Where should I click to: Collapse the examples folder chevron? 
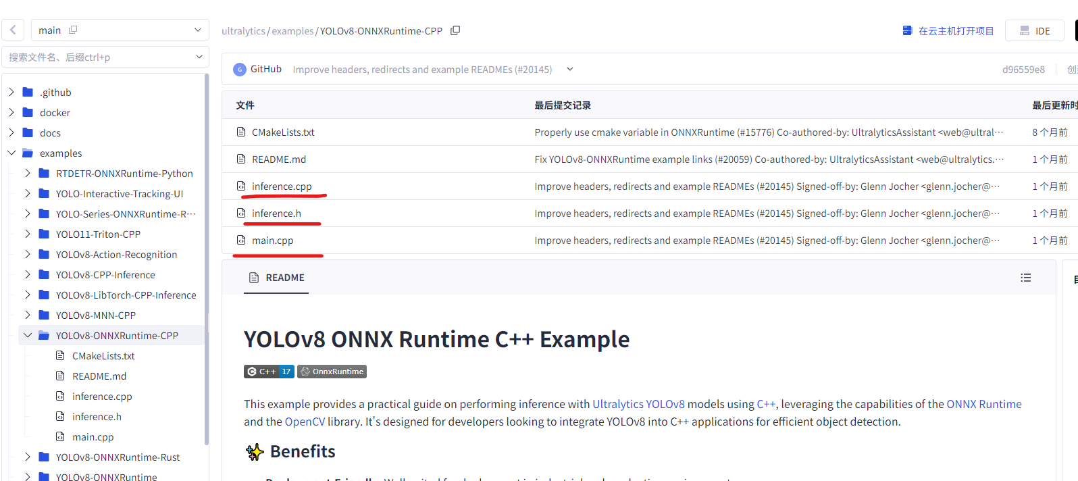(11, 153)
